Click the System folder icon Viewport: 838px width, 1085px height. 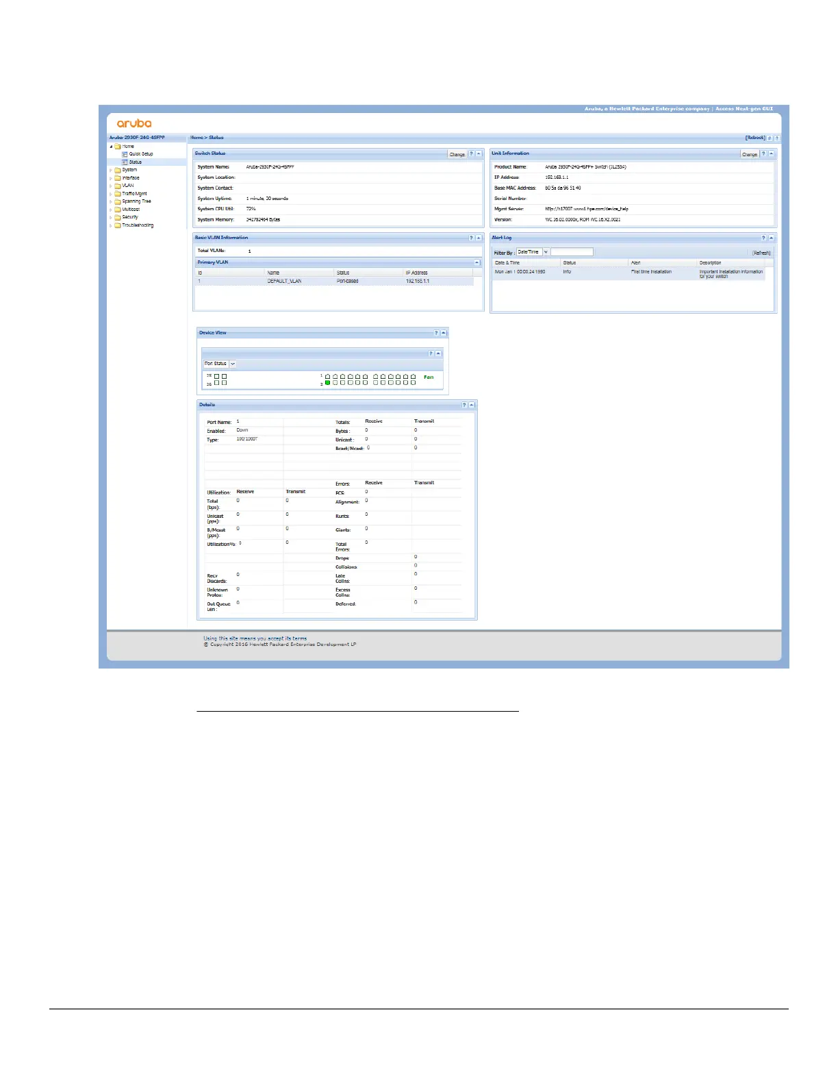pos(118,170)
